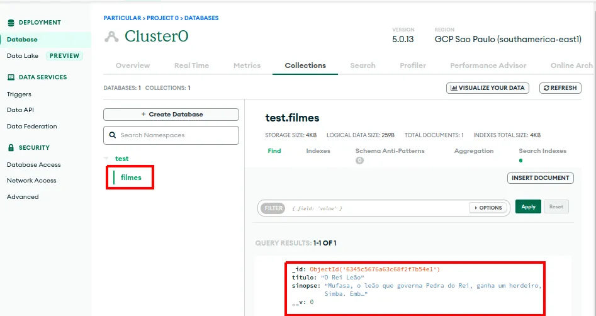Viewport: 596px width, 316px height.
Task: Click the Insert Document button
Action: tap(541, 178)
